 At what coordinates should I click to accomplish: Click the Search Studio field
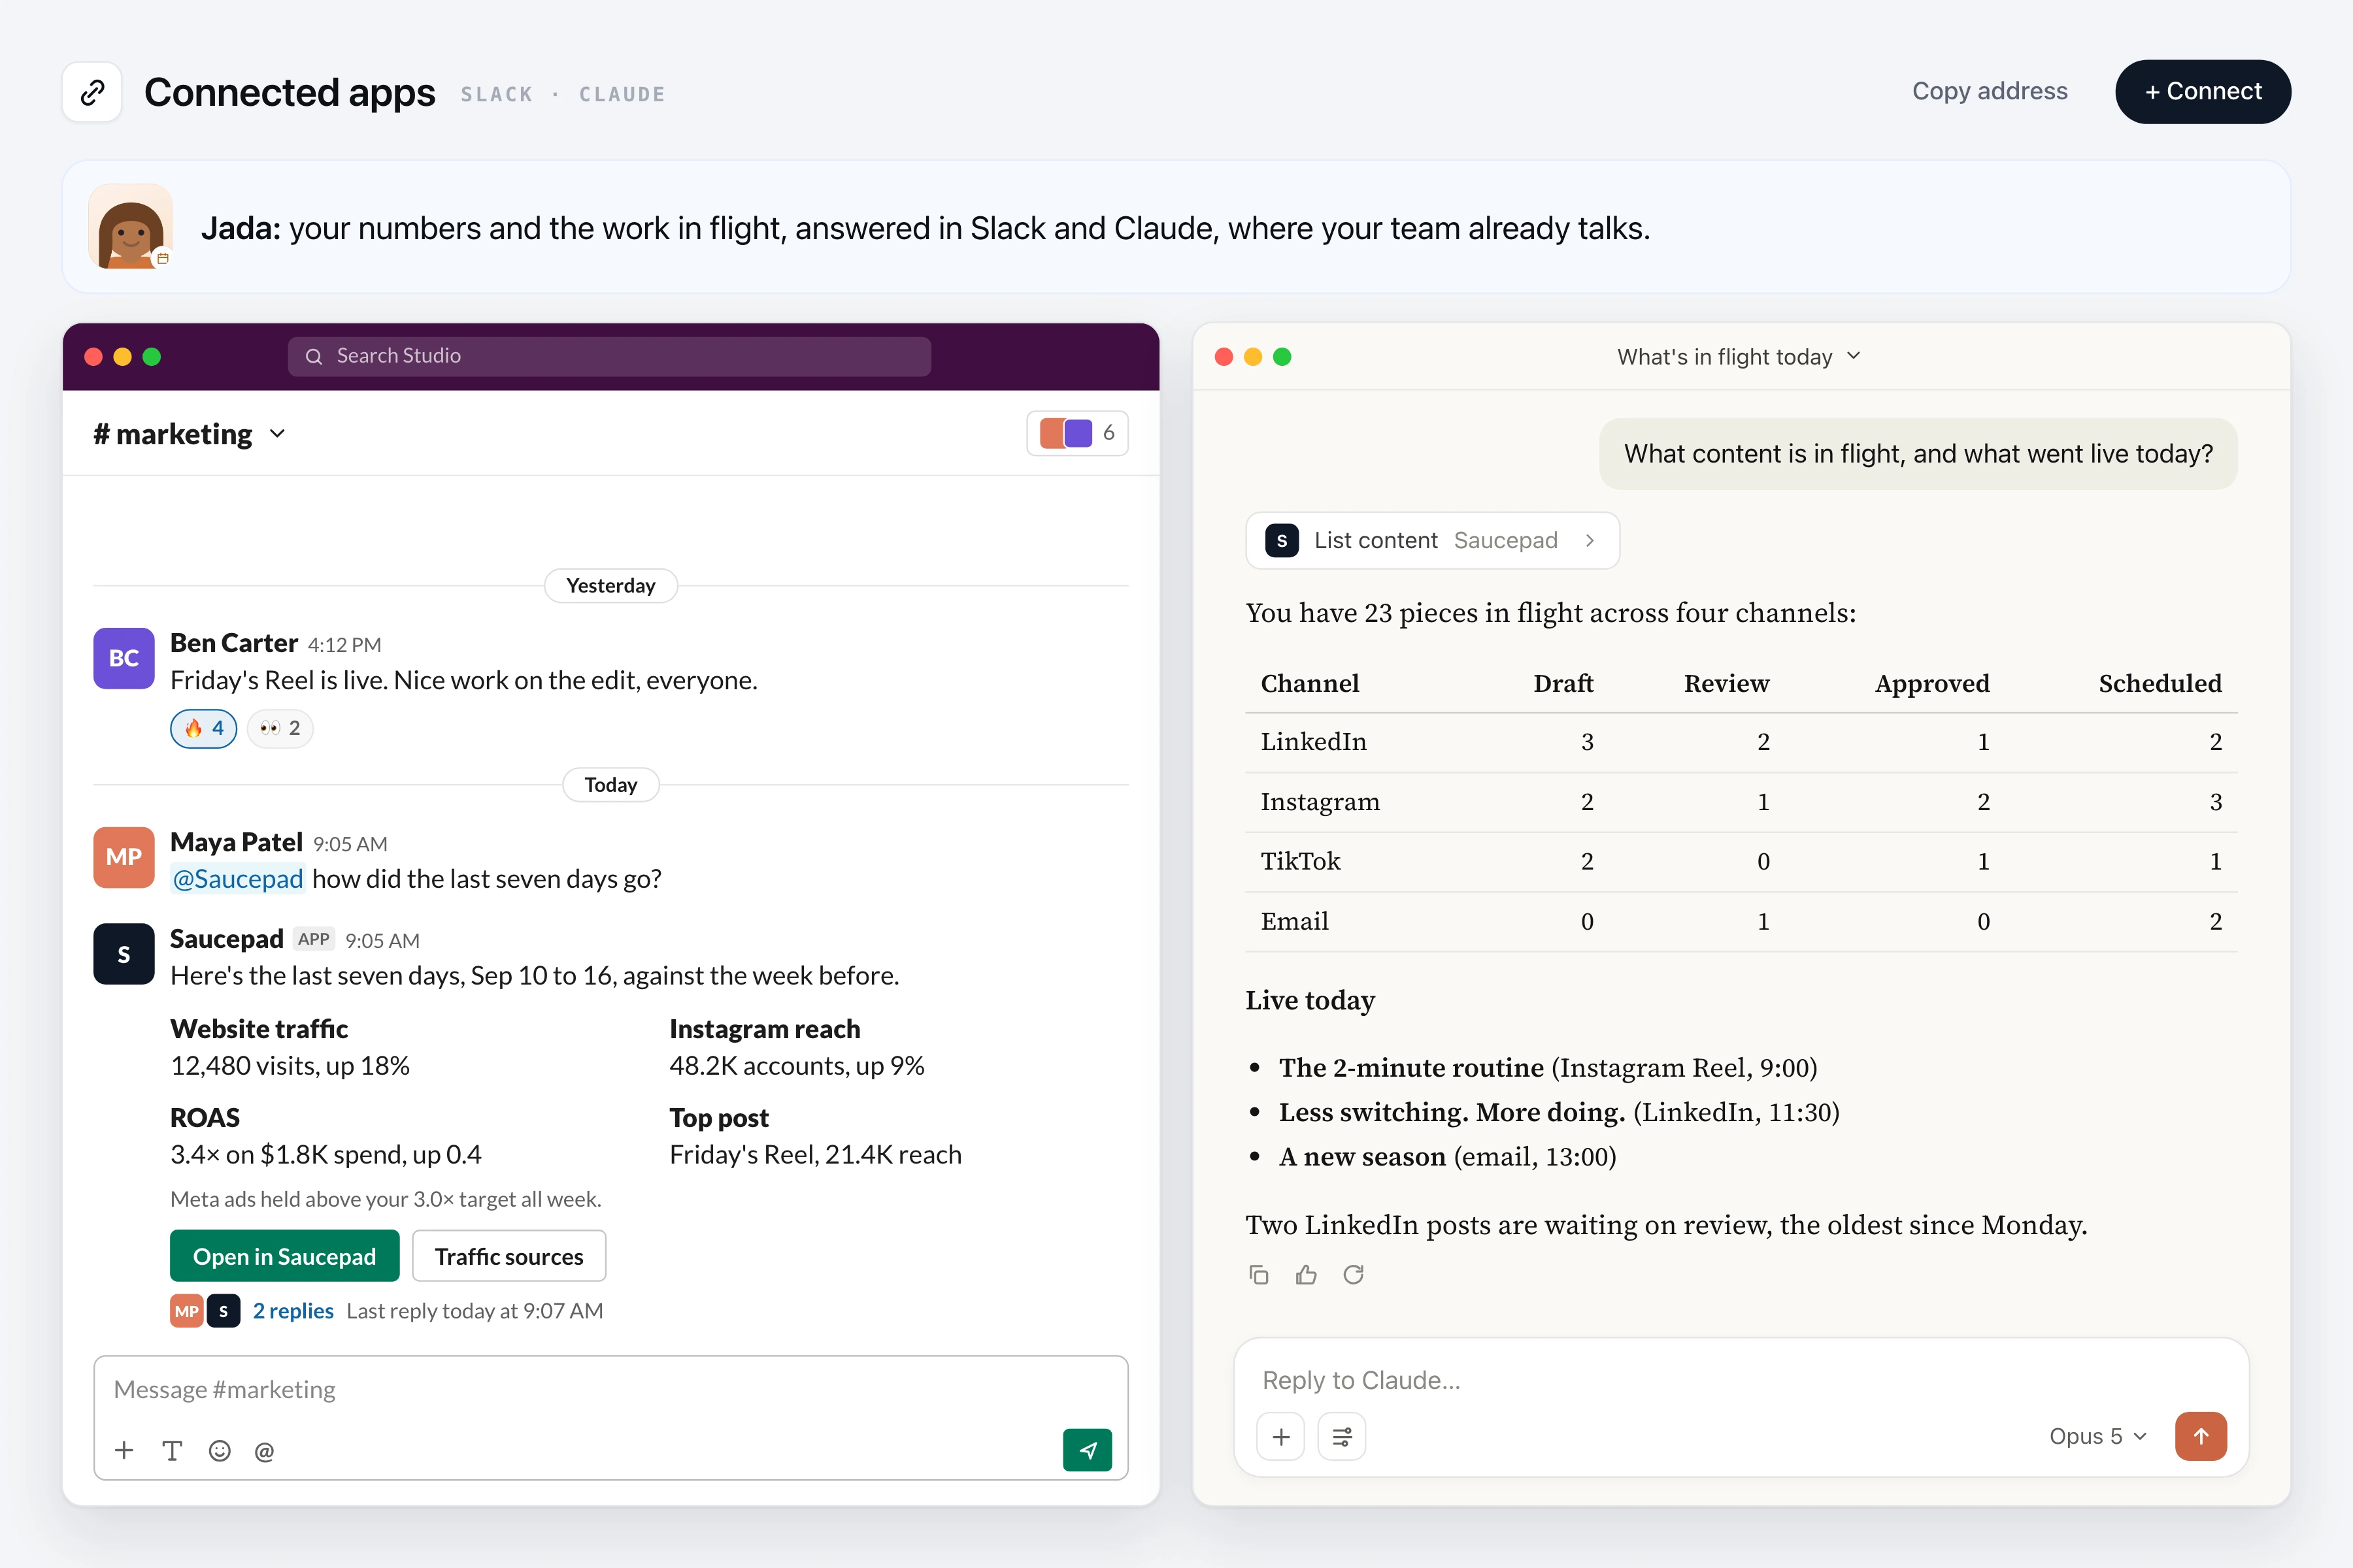(x=609, y=356)
